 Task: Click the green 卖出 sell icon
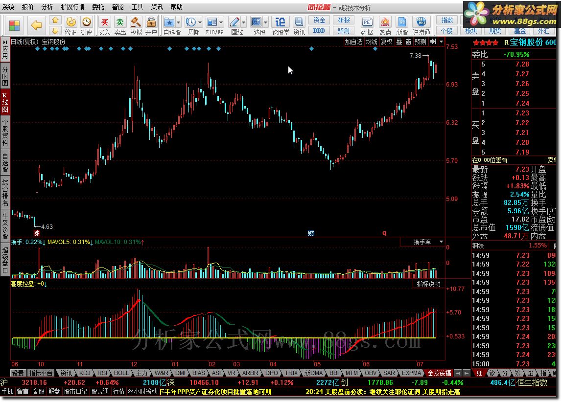120,22
